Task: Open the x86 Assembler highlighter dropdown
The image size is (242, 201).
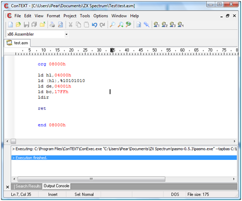Action: point(66,34)
